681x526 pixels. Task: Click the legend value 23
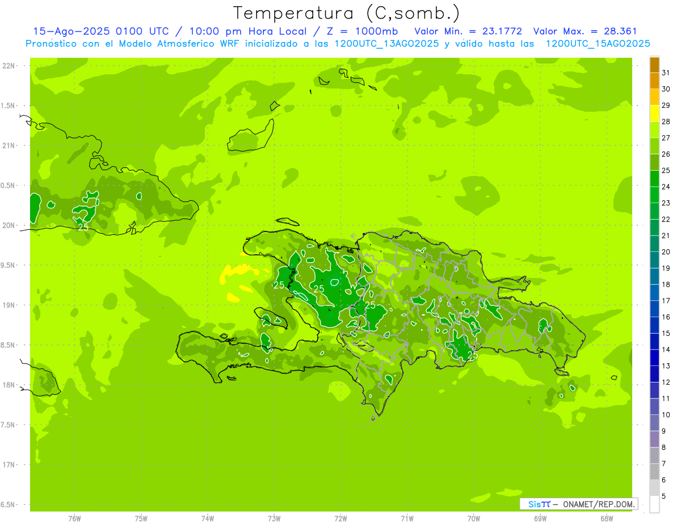pos(666,203)
